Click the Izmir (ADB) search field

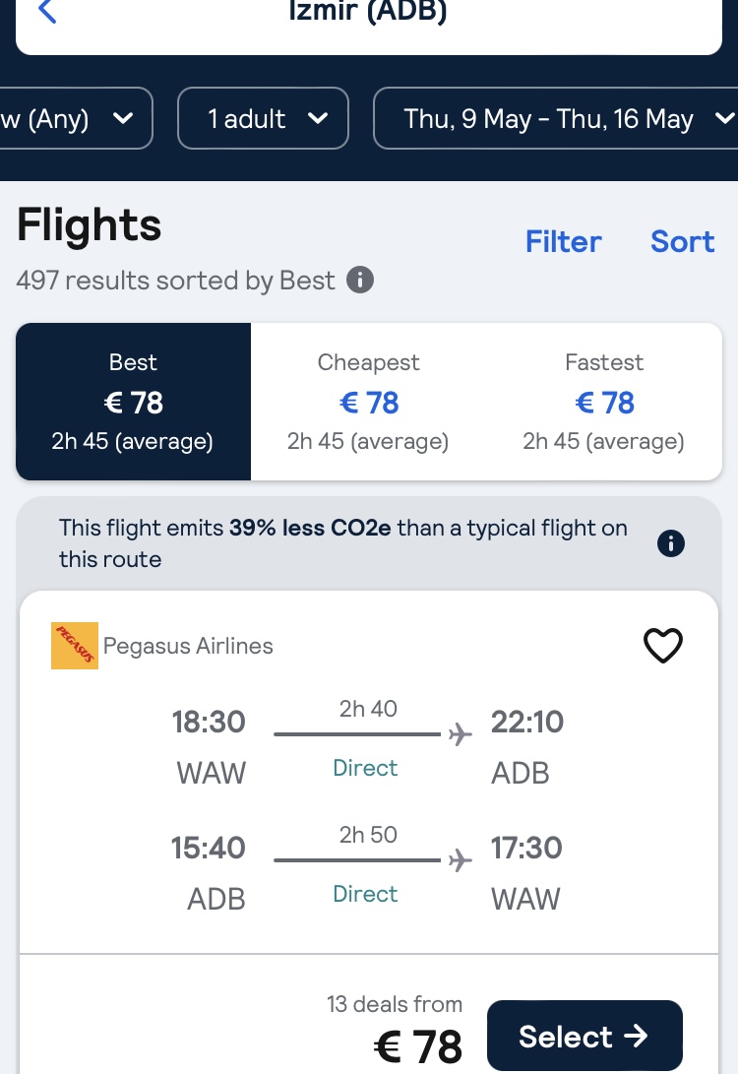tap(368, 21)
